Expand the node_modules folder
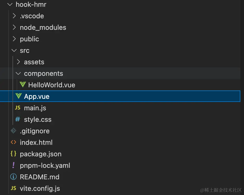Screen dimensions: 244x195 coord(14,27)
